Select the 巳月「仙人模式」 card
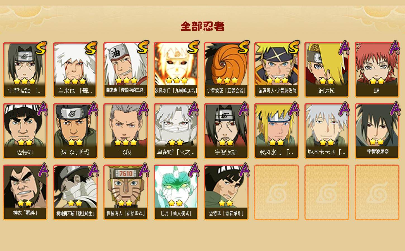 [176, 192]
